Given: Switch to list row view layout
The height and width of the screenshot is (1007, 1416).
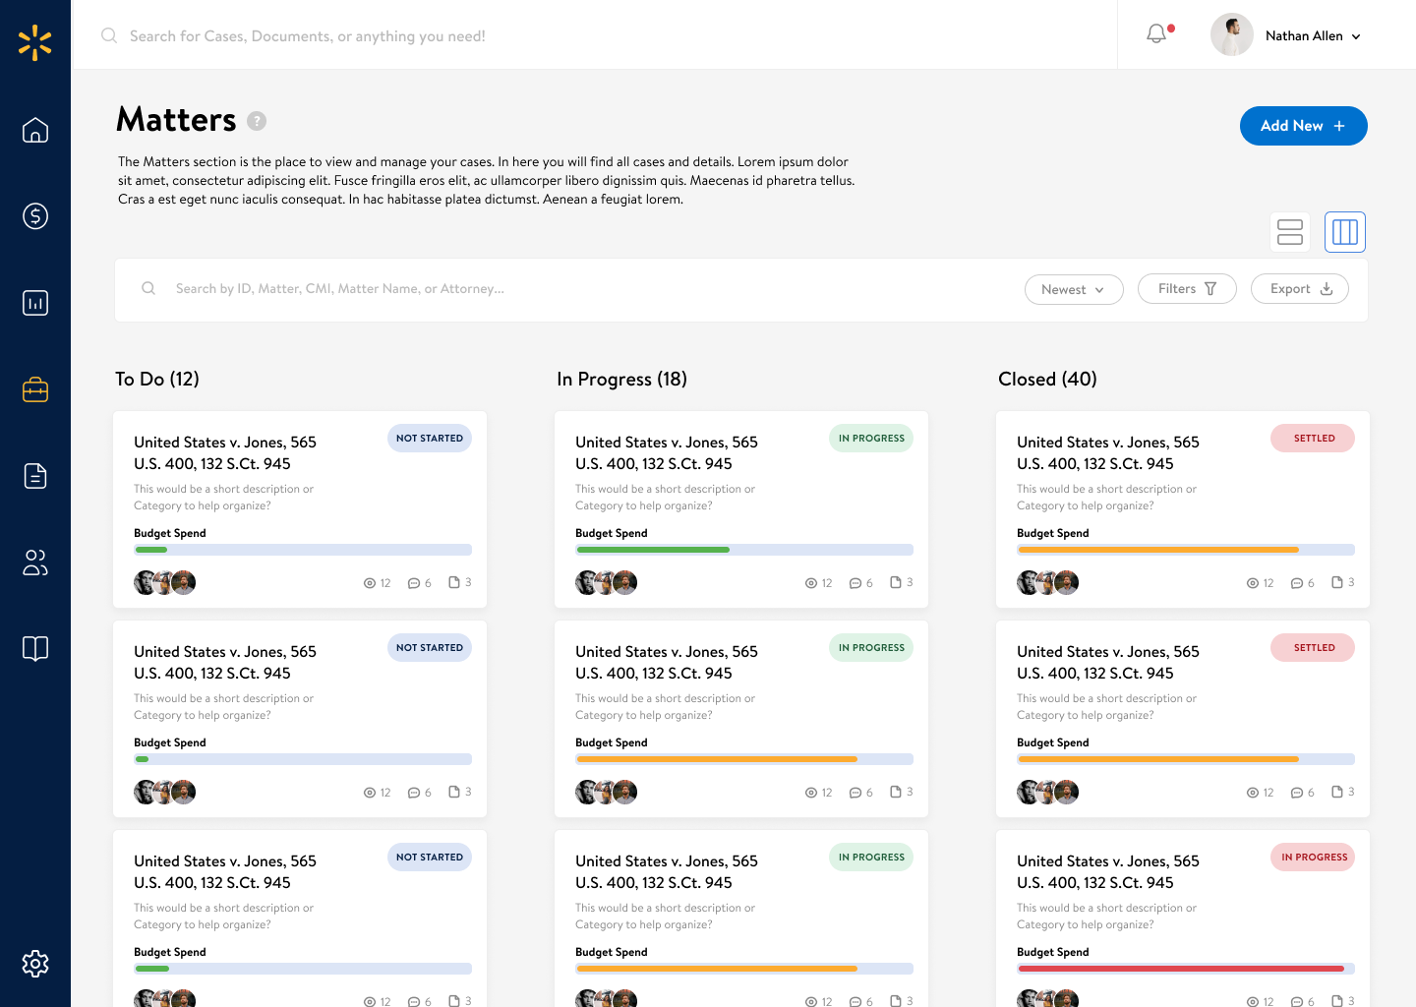Looking at the screenshot, I should tap(1290, 232).
